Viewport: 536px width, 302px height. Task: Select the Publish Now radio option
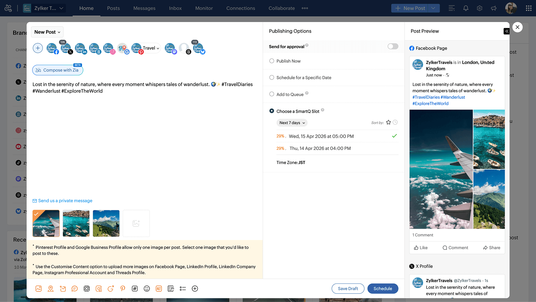tap(272, 61)
